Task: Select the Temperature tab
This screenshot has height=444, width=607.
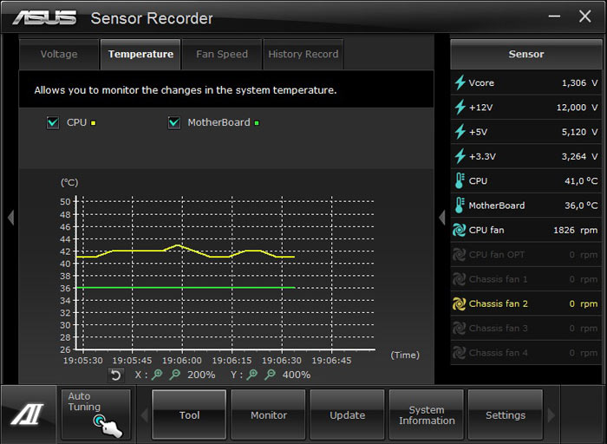Action: click(140, 54)
